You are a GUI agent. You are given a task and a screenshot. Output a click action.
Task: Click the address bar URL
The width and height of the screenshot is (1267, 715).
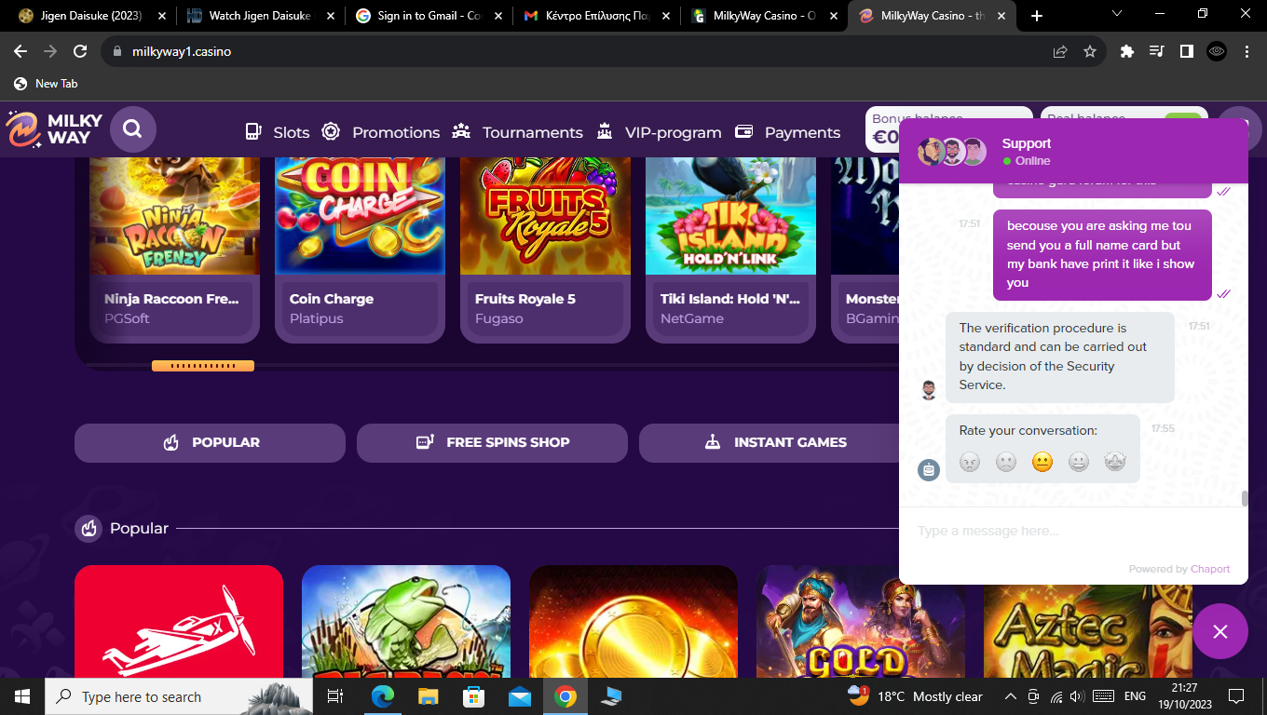pos(182,51)
